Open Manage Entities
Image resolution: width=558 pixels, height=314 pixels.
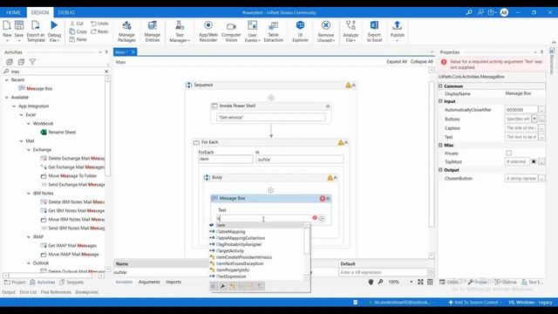[153, 31]
